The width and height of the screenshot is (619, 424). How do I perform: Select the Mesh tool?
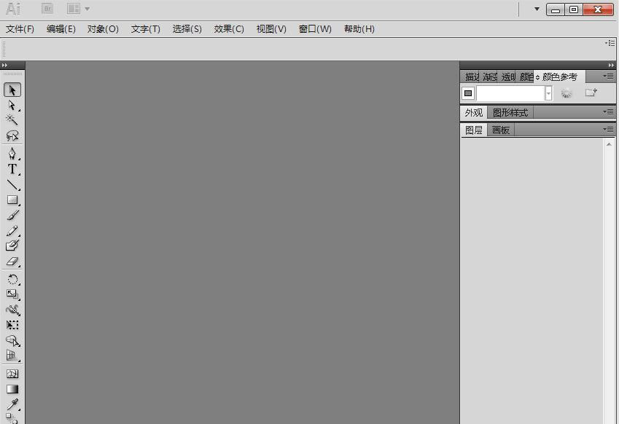(x=12, y=372)
